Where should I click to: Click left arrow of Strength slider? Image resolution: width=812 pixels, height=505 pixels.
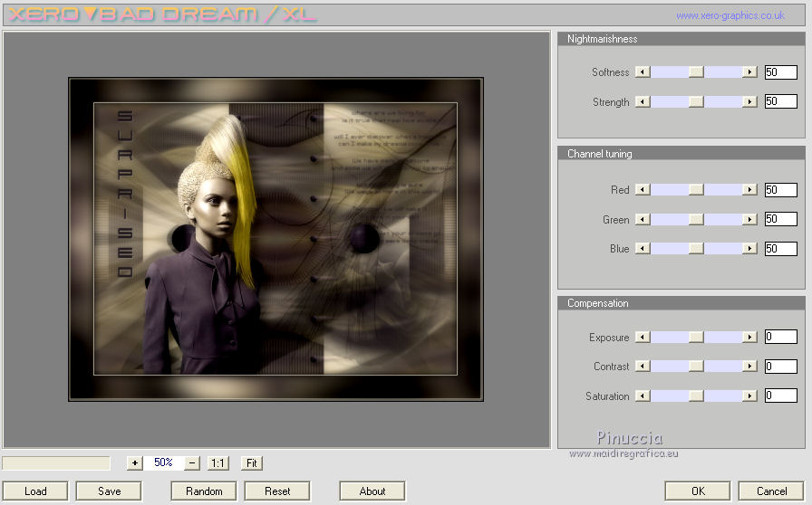[643, 101]
